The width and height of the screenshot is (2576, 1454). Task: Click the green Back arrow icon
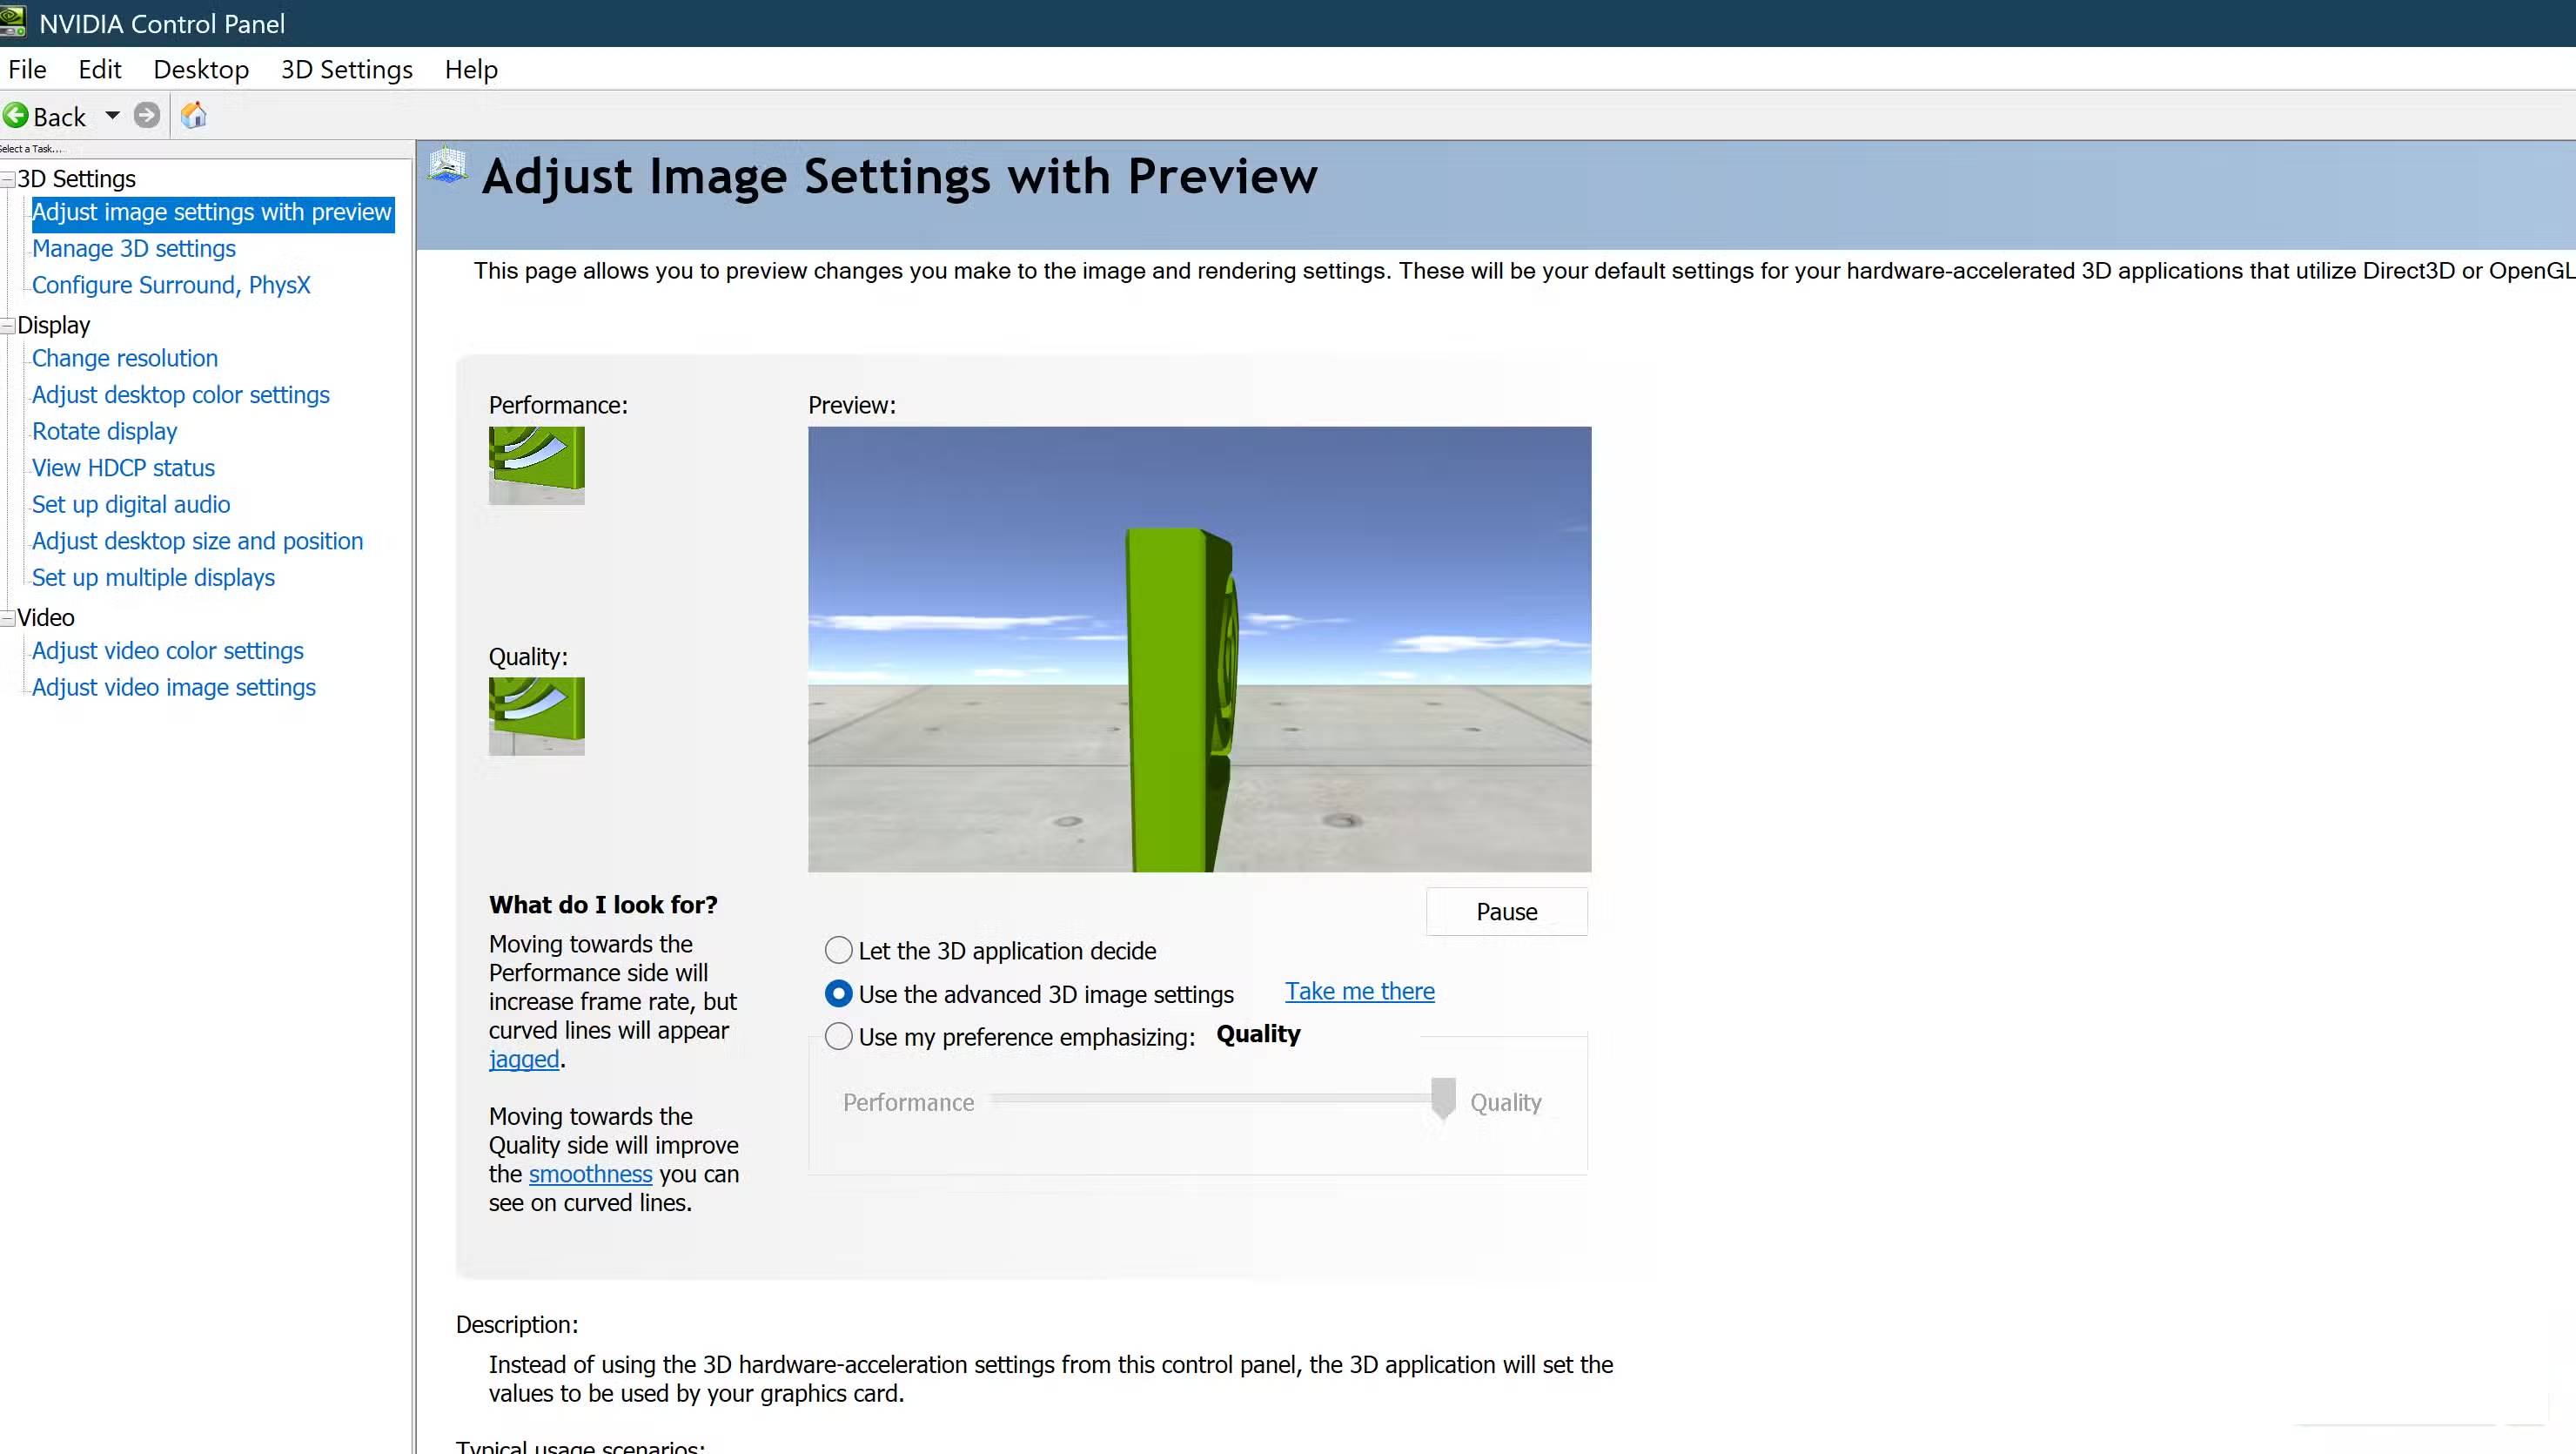point(16,116)
